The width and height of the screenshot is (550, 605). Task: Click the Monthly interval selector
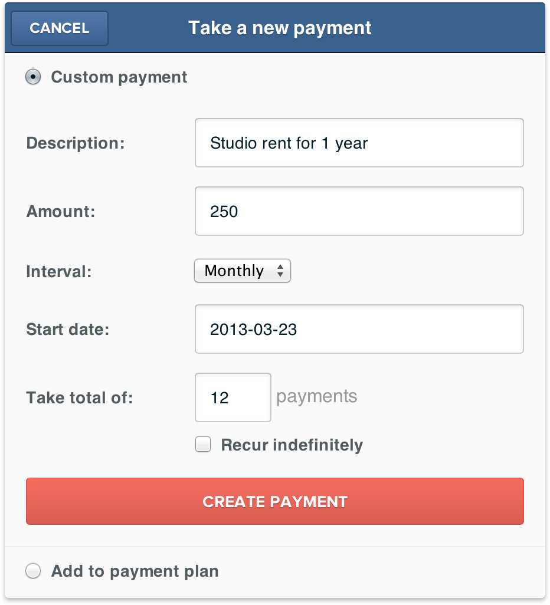pos(242,271)
